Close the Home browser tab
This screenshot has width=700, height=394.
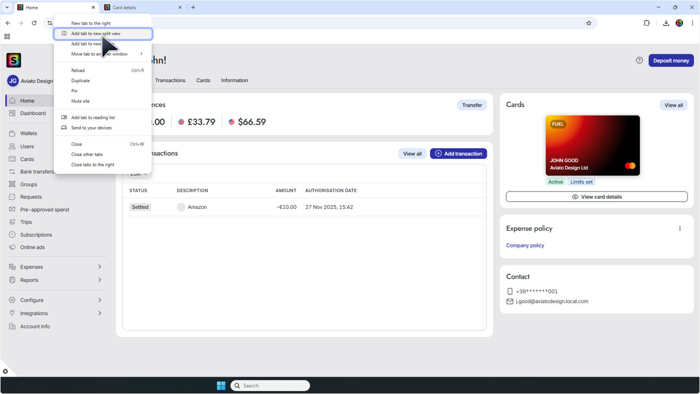click(92, 7)
